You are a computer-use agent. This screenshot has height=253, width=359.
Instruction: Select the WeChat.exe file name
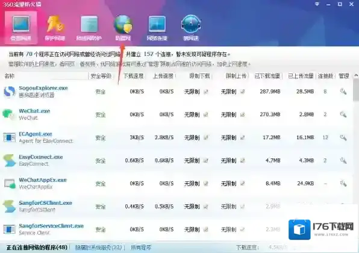pyautogui.click(x=34, y=111)
